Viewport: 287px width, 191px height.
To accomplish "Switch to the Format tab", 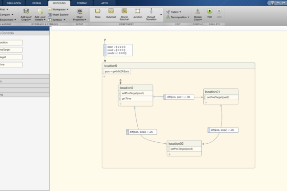I will 82,3.
